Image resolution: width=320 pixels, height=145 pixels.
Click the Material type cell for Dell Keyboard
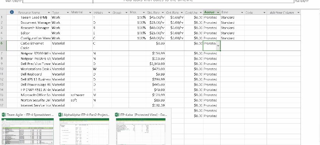[61, 74]
